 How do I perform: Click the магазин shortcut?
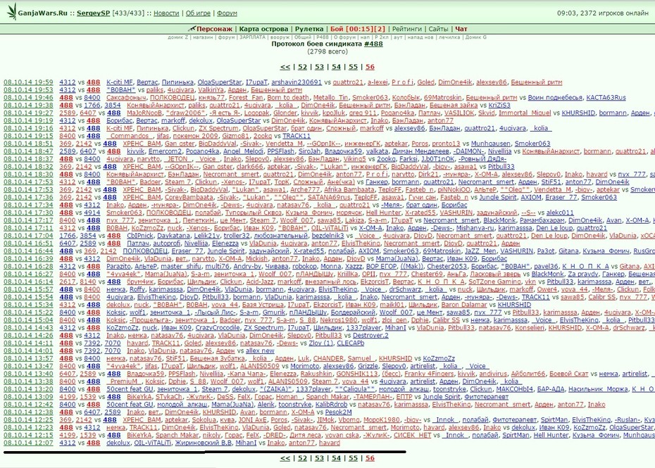pyautogui.click(x=204, y=37)
